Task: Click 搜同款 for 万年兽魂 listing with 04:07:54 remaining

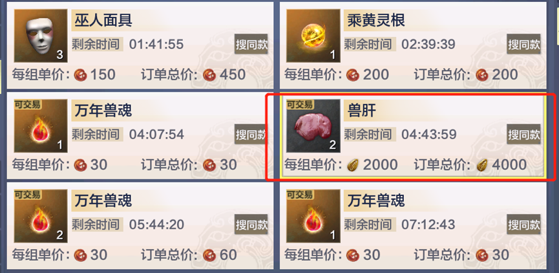Action: click(x=251, y=134)
